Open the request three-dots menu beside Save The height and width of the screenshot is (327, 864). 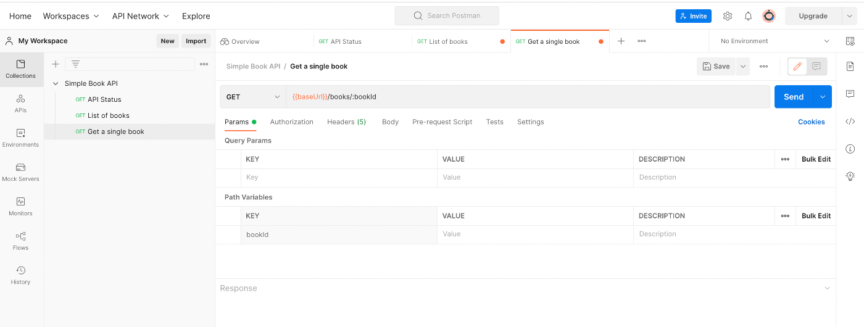click(764, 66)
